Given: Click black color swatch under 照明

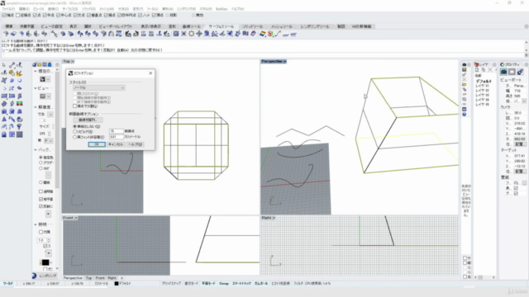Looking at the screenshot, I should [x=45, y=262].
